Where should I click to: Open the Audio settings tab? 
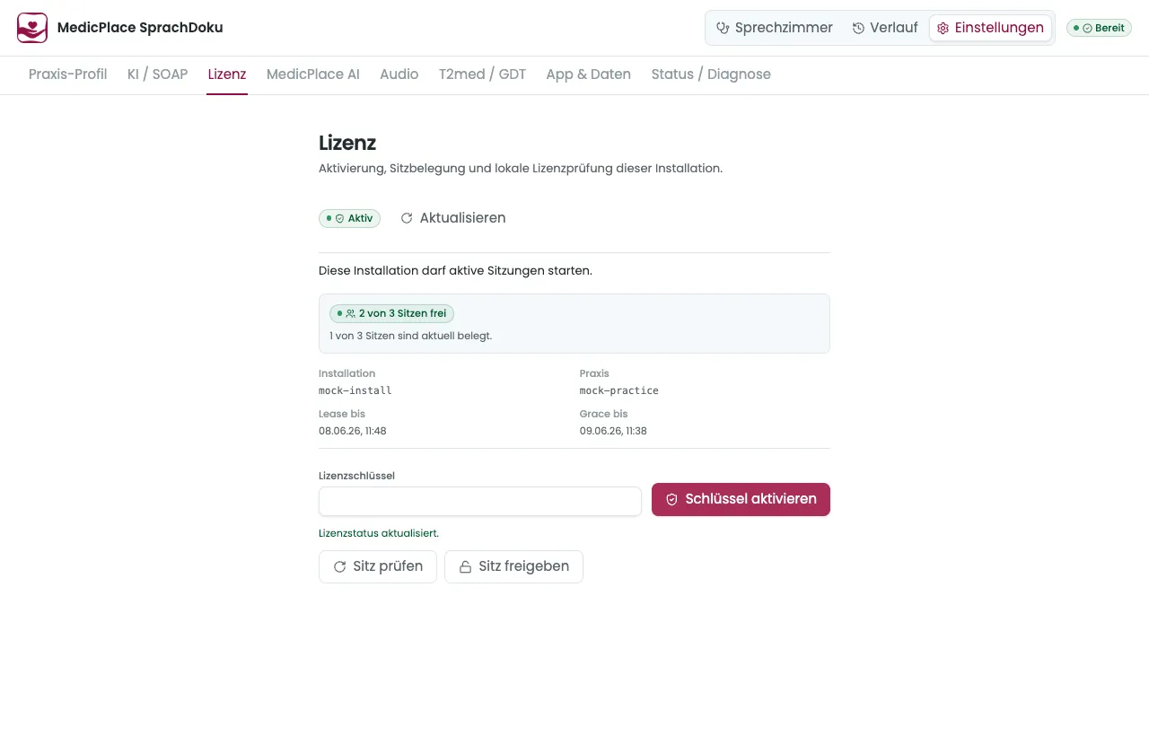[399, 74]
